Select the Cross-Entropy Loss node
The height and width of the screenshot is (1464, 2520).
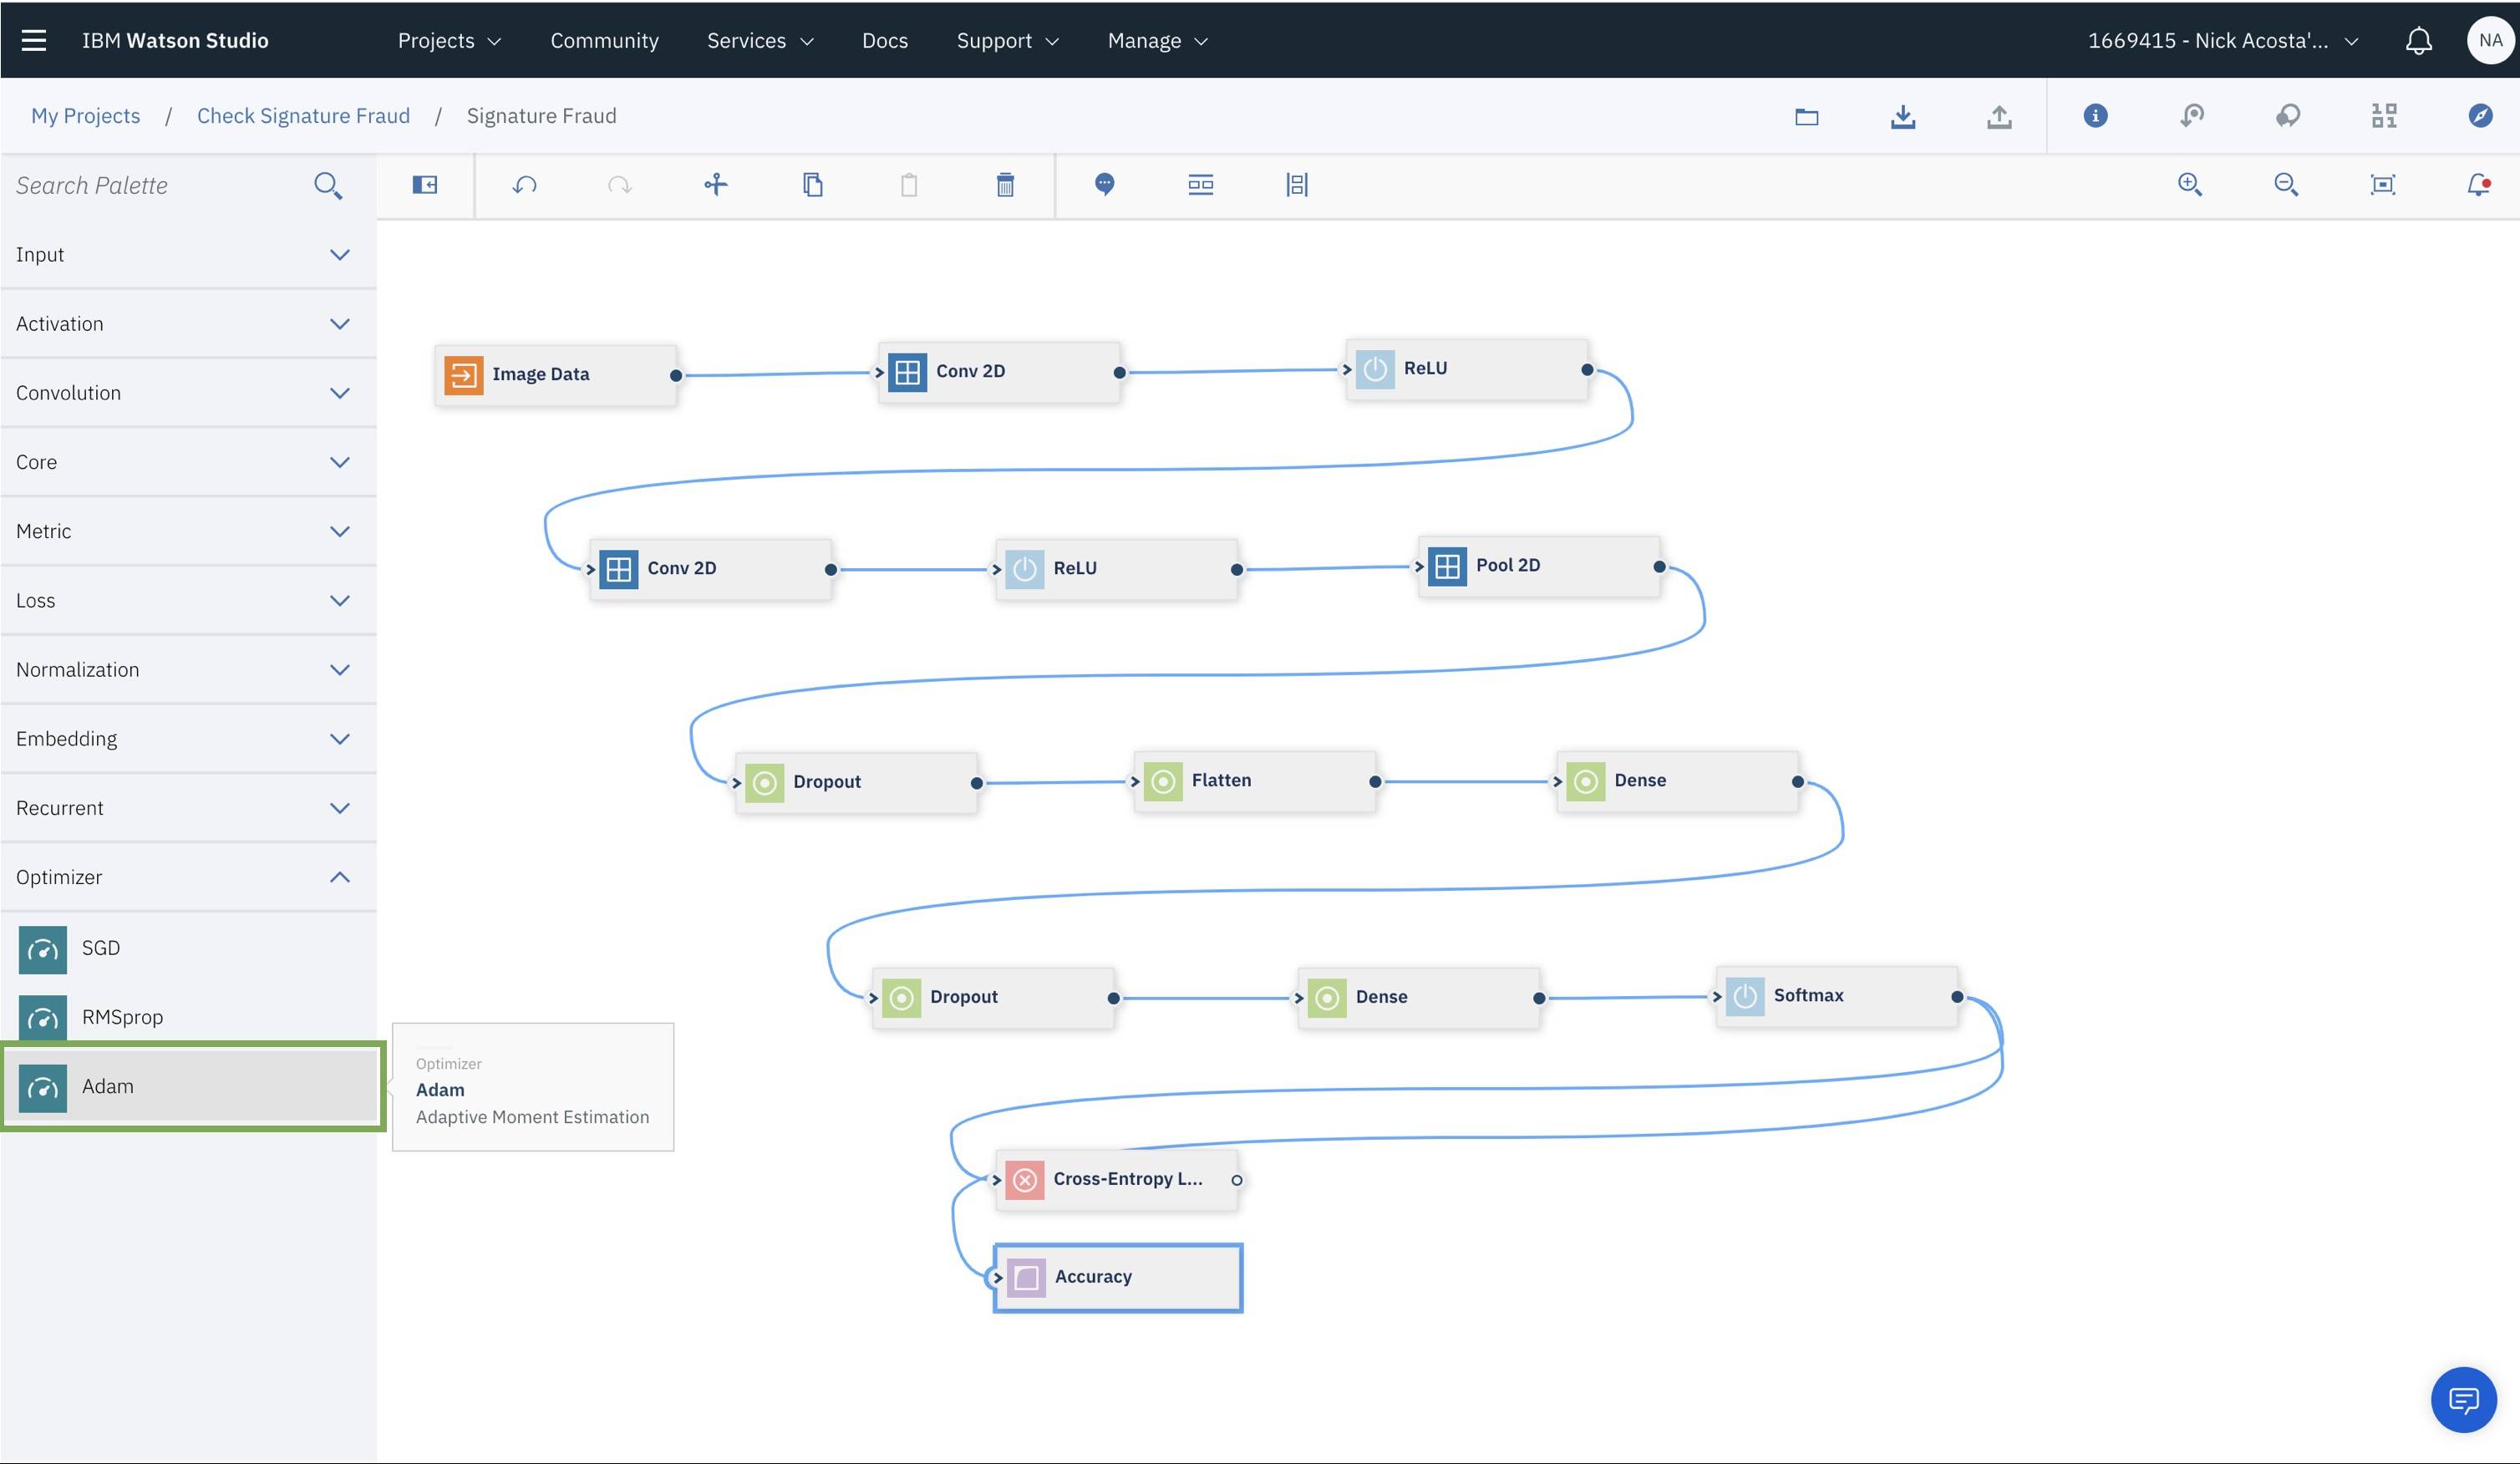pyautogui.click(x=1117, y=1180)
